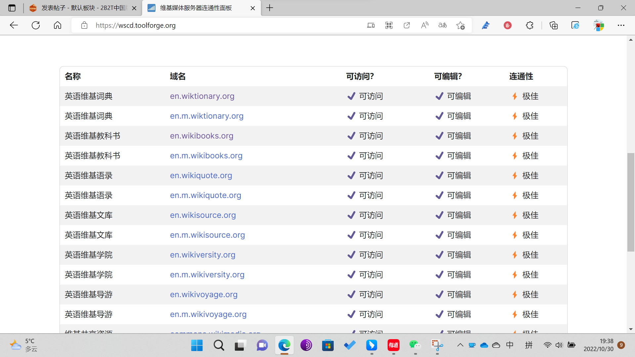
Task: Open the en.m.wiktionary.org link
Action: tap(207, 116)
